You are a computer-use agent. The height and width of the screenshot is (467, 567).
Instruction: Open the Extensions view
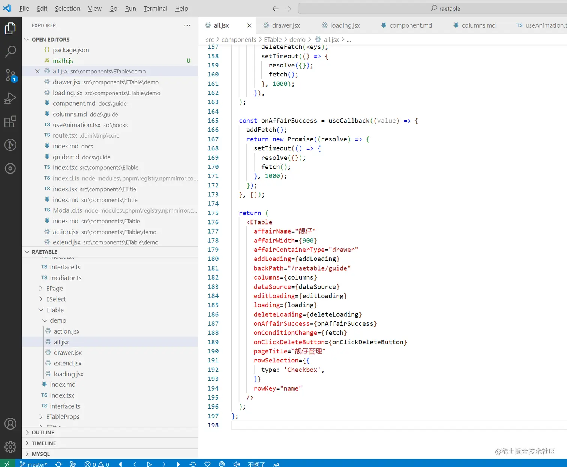[10, 121]
